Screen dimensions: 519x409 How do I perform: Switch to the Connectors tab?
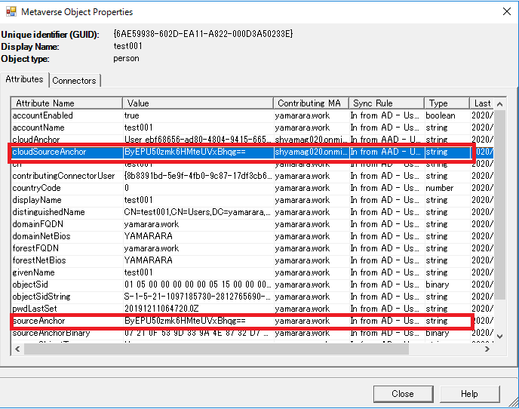pyautogui.click(x=74, y=81)
